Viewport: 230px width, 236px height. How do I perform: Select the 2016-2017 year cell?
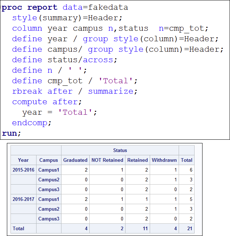[23, 199]
